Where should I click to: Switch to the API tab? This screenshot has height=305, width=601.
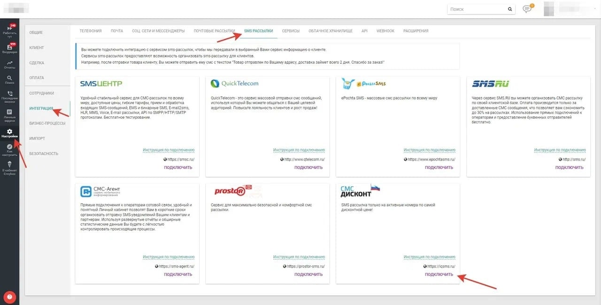[364, 31]
